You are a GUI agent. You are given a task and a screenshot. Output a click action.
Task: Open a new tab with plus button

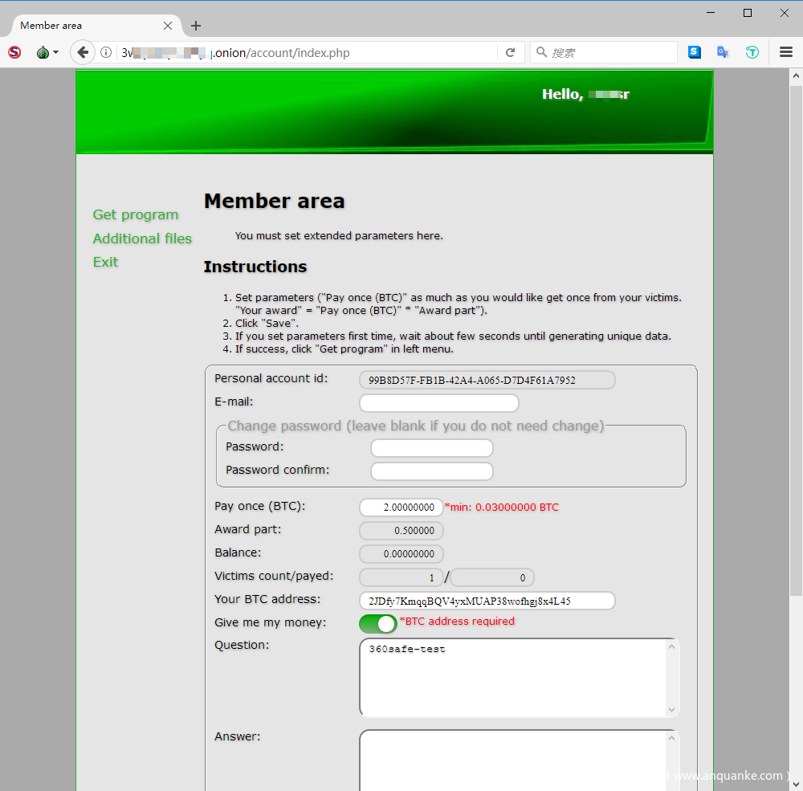point(196,26)
